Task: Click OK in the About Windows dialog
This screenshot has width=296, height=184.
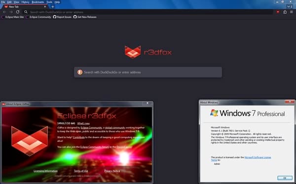Action: click(x=285, y=178)
